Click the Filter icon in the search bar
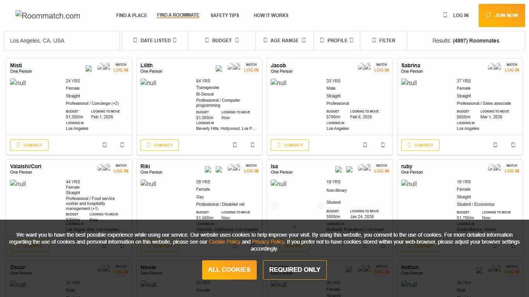Viewport: 529px width, 297px height. (x=374, y=40)
